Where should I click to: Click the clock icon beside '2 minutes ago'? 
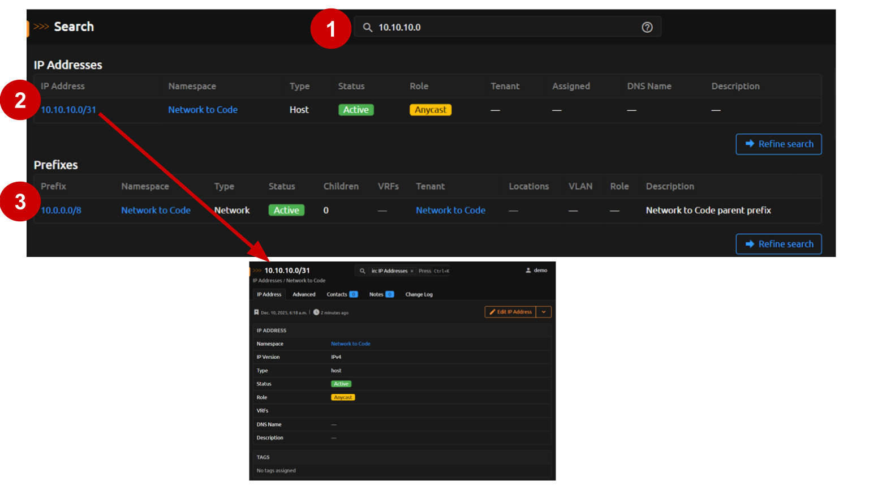(x=316, y=312)
